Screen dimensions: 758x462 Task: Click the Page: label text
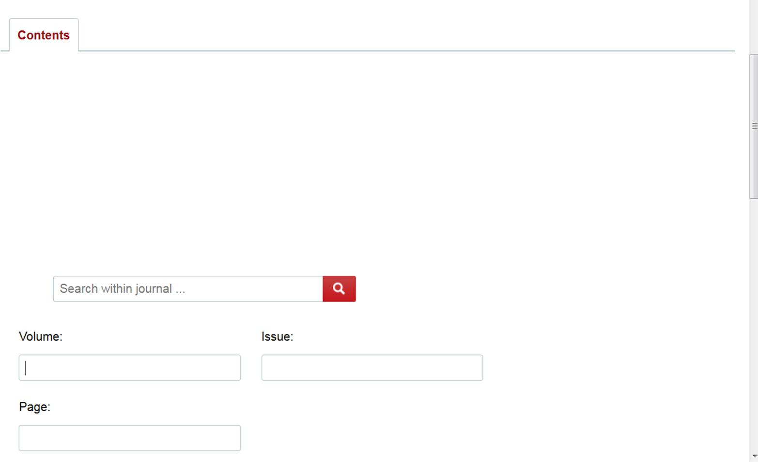click(34, 407)
